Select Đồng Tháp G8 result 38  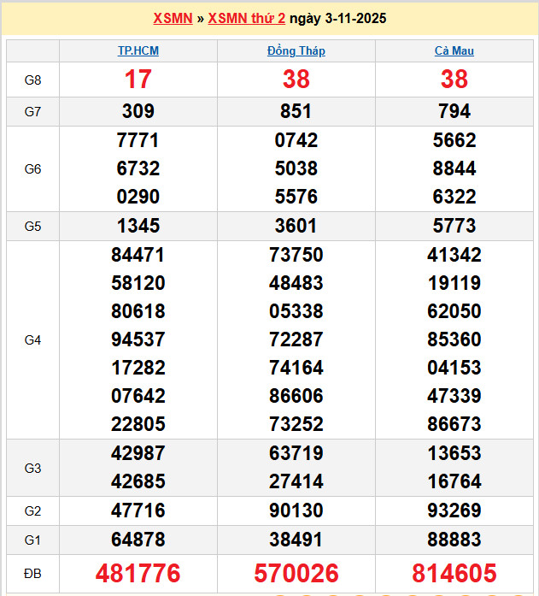tap(296, 80)
